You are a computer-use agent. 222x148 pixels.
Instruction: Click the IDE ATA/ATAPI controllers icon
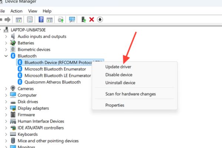(x=13, y=128)
